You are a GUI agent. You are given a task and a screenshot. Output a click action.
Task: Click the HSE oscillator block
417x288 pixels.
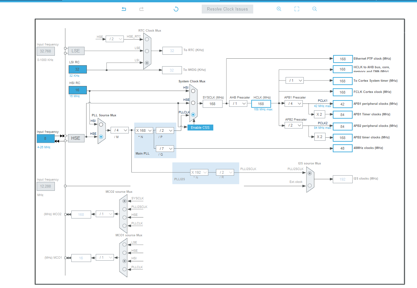point(76,138)
